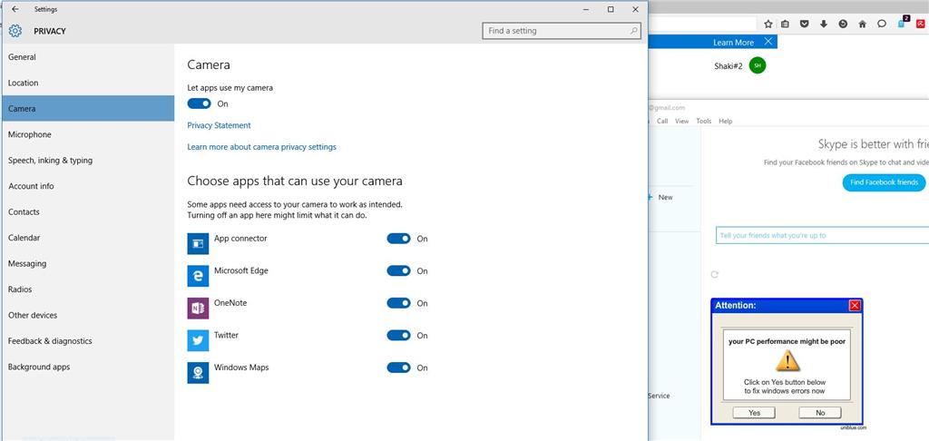Click Learn More in blue banner
Viewport: 929px width, 441px height.
[x=733, y=42]
